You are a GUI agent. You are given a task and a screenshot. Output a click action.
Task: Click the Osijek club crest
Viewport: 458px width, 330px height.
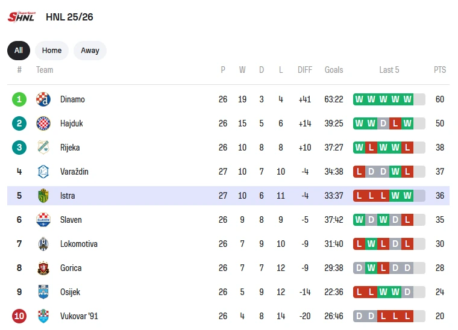coord(43,292)
